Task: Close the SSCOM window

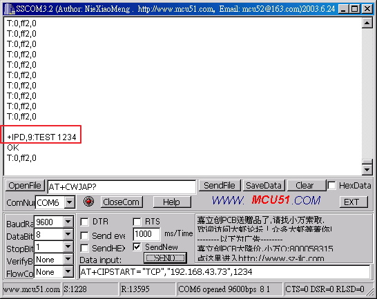Action: (367, 9)
